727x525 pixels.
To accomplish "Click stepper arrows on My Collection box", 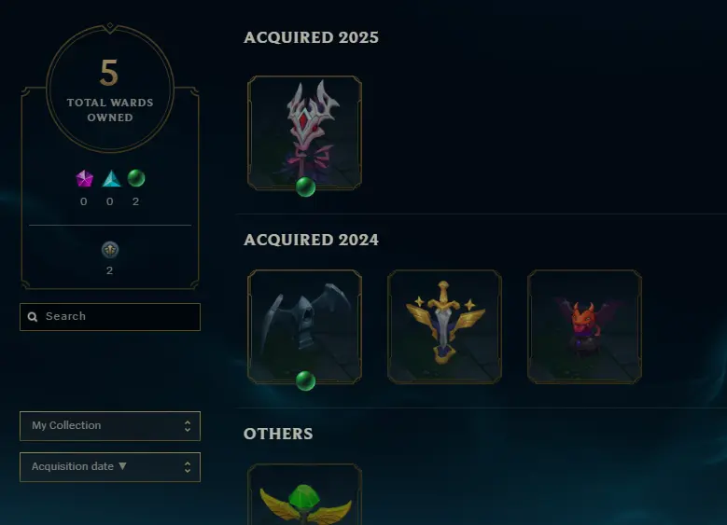I will click(188, 426).
